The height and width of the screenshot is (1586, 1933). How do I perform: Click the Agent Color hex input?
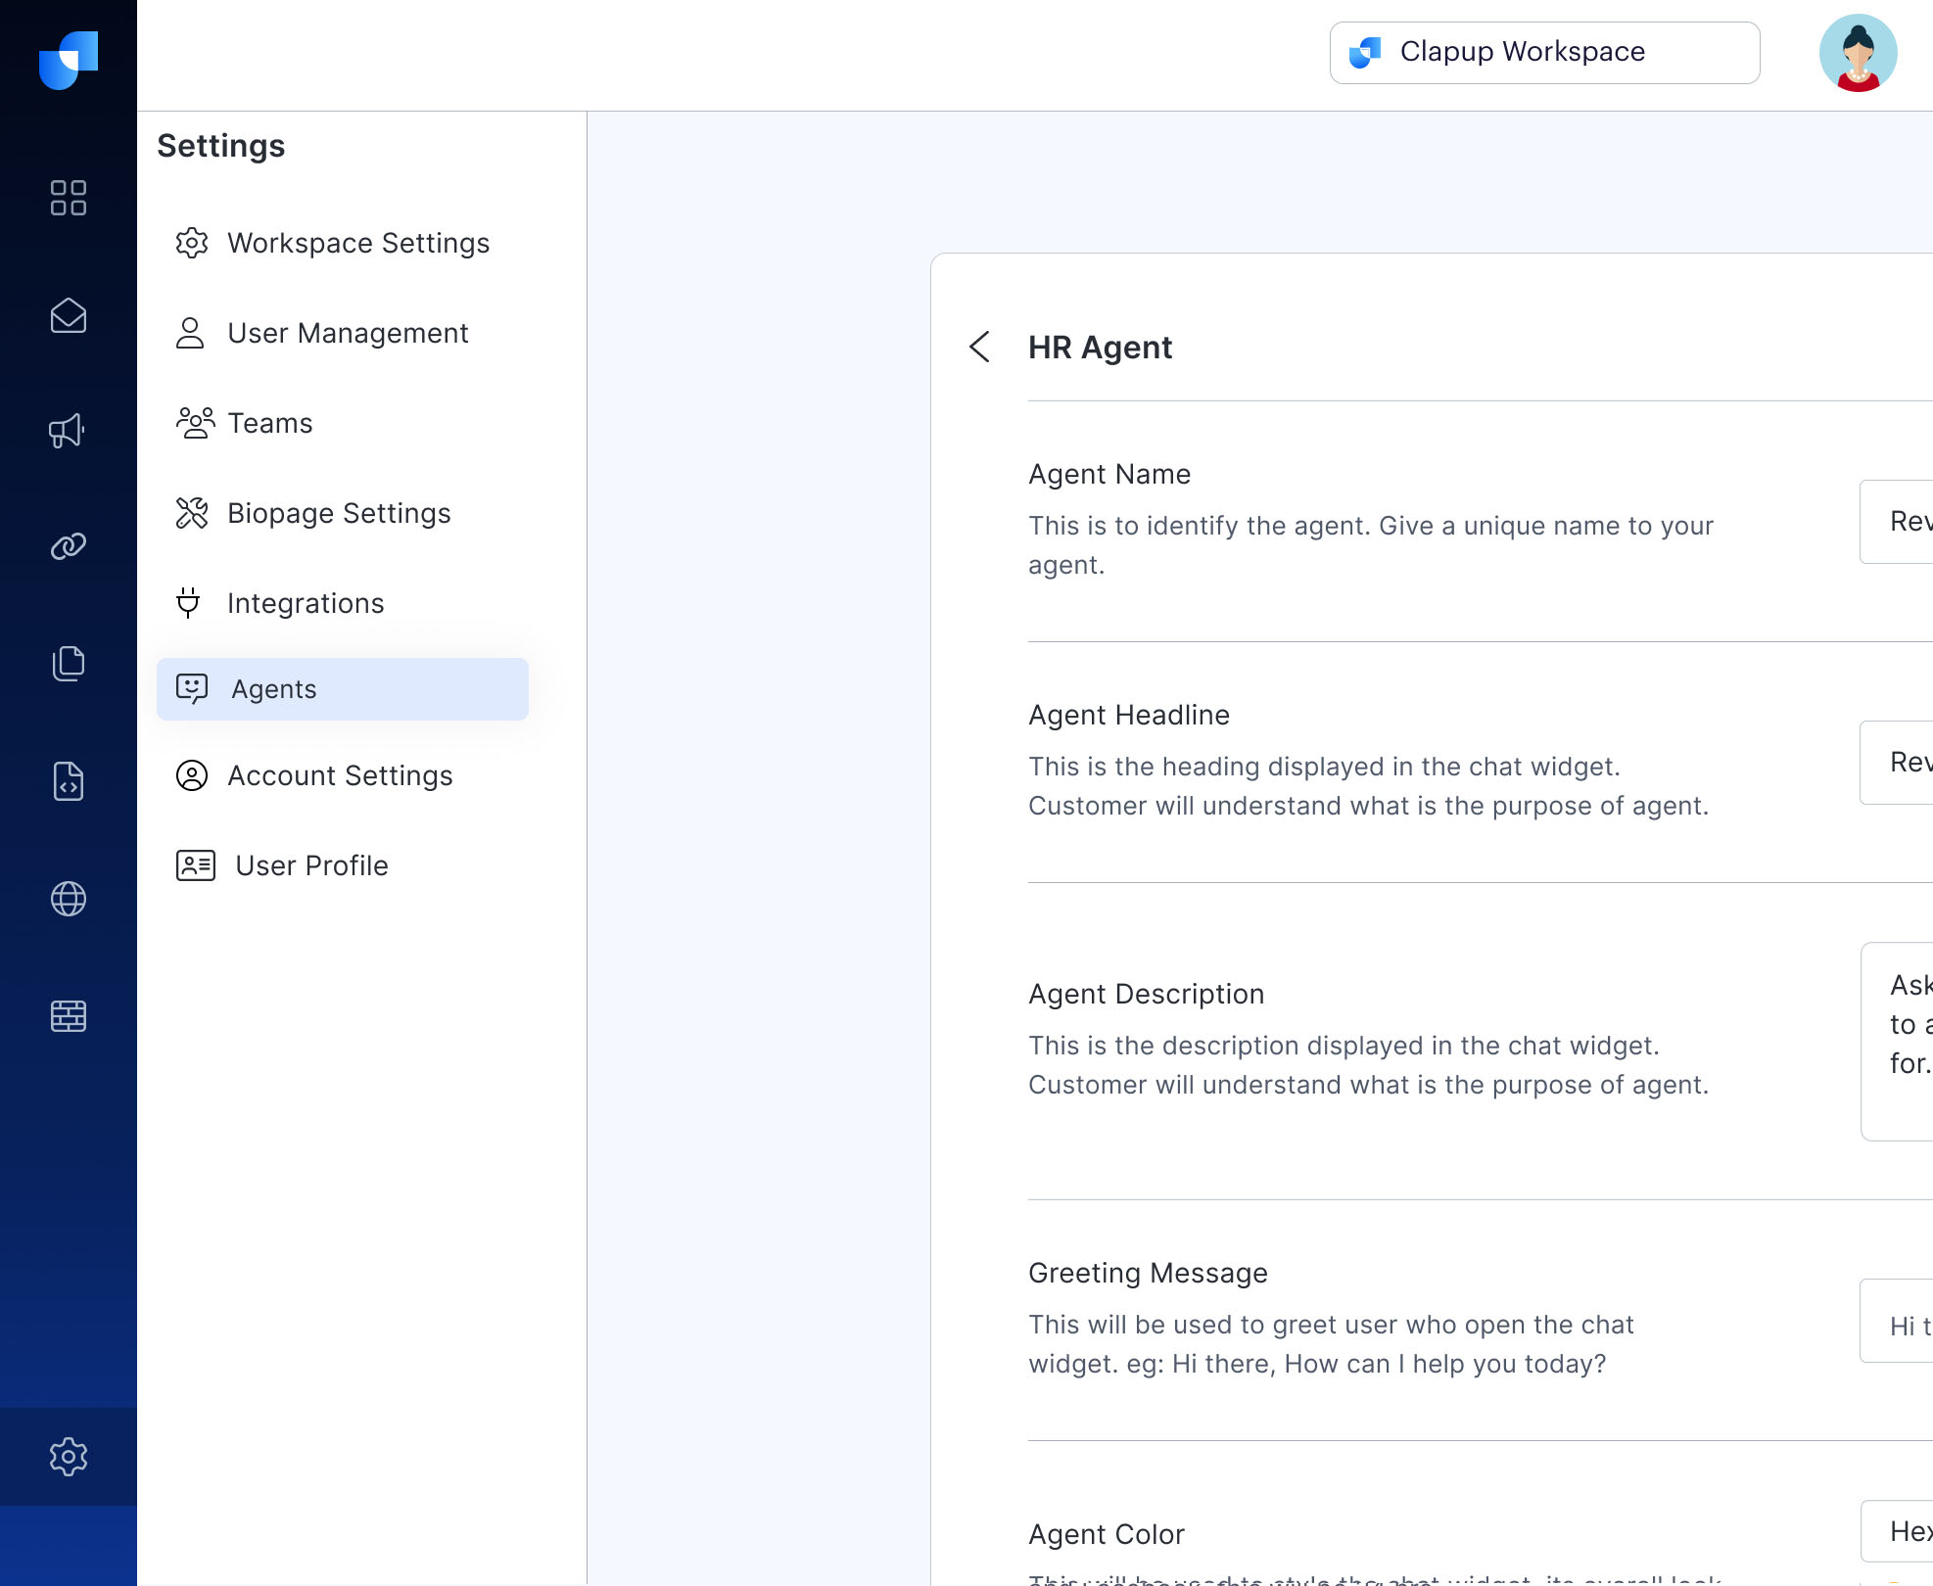pos(1897,1531)
